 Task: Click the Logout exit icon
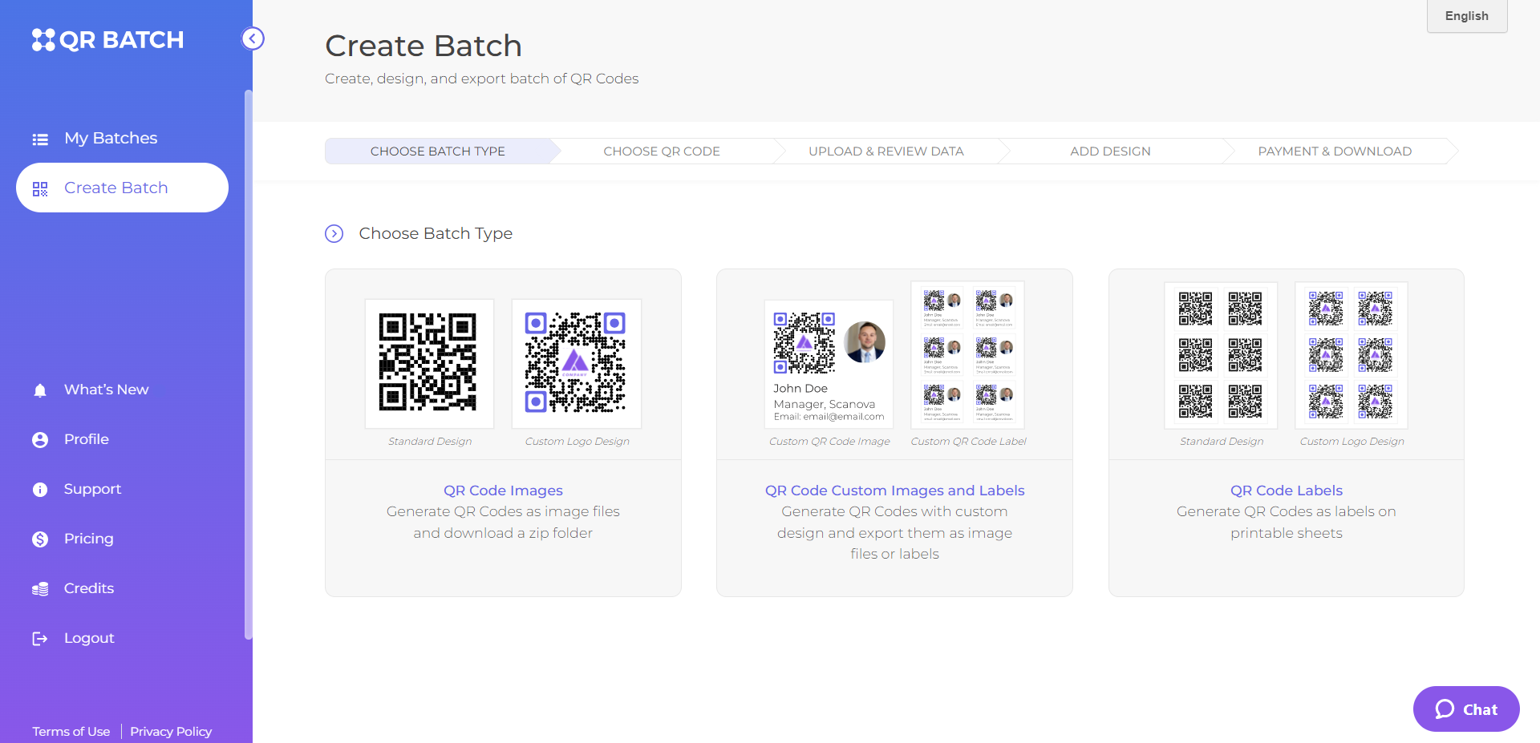coord(40,639)
